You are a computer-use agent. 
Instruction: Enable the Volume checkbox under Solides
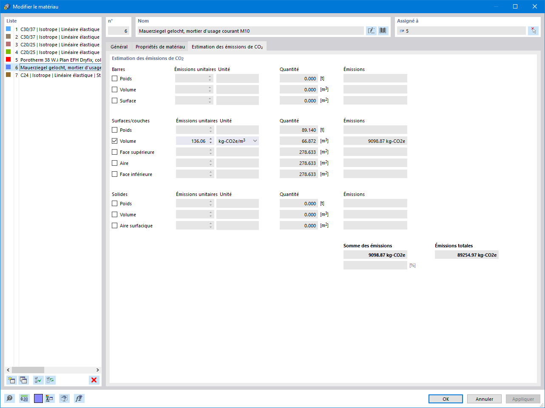point(115,215)
